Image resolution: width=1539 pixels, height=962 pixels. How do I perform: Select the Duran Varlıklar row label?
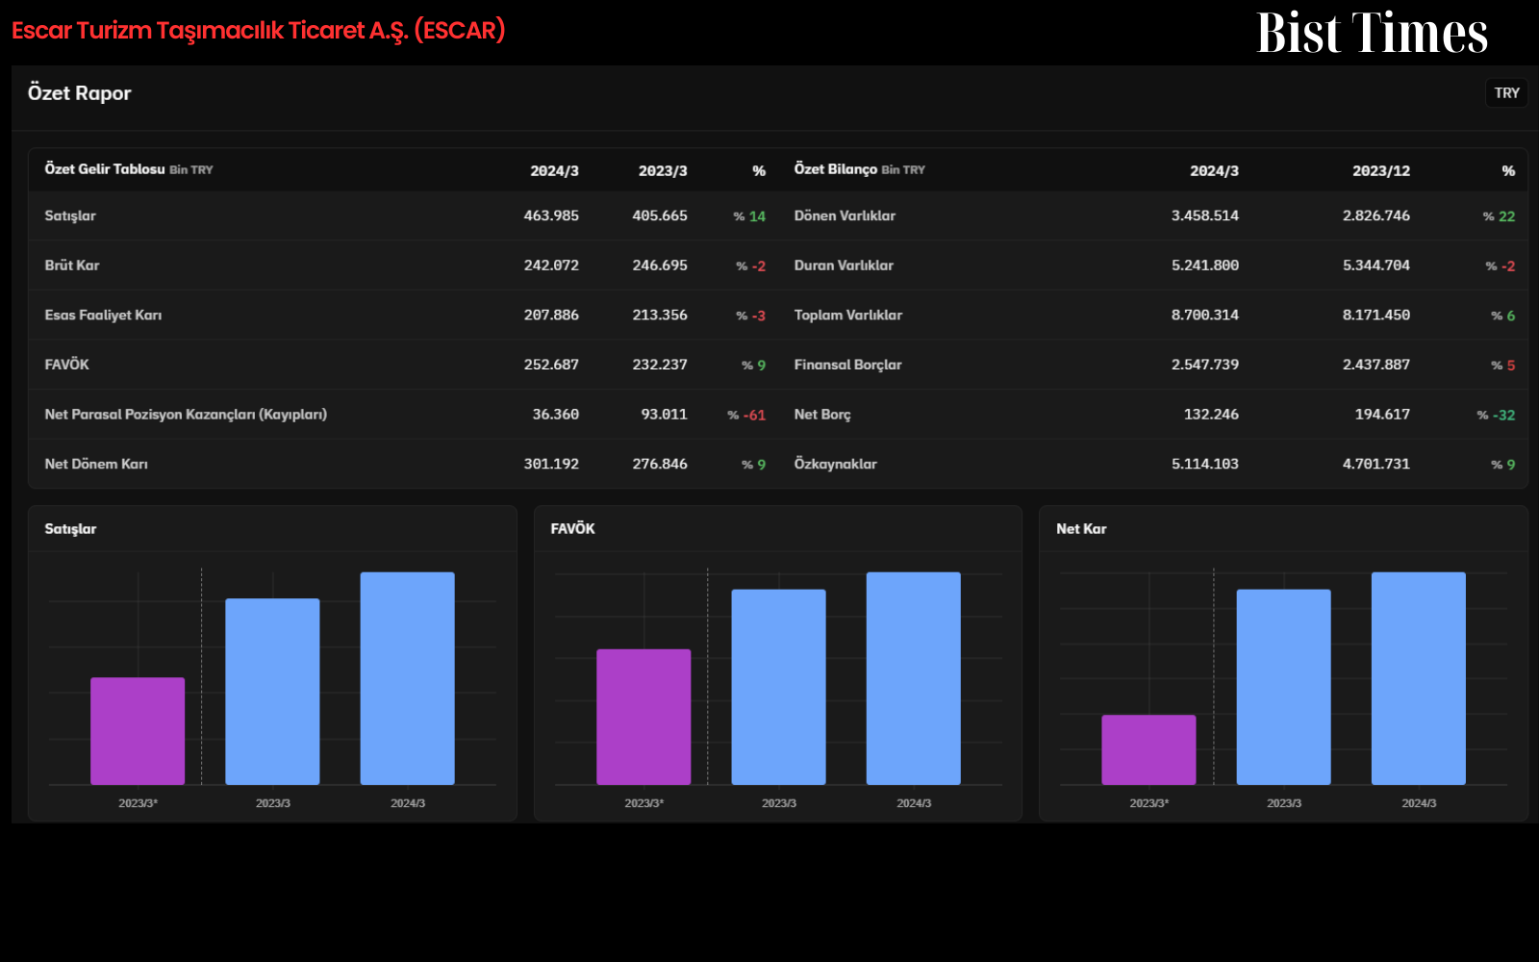[844, 266]
